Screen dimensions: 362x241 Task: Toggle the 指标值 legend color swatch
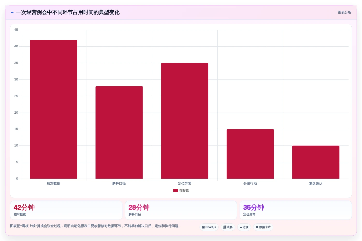175,191
